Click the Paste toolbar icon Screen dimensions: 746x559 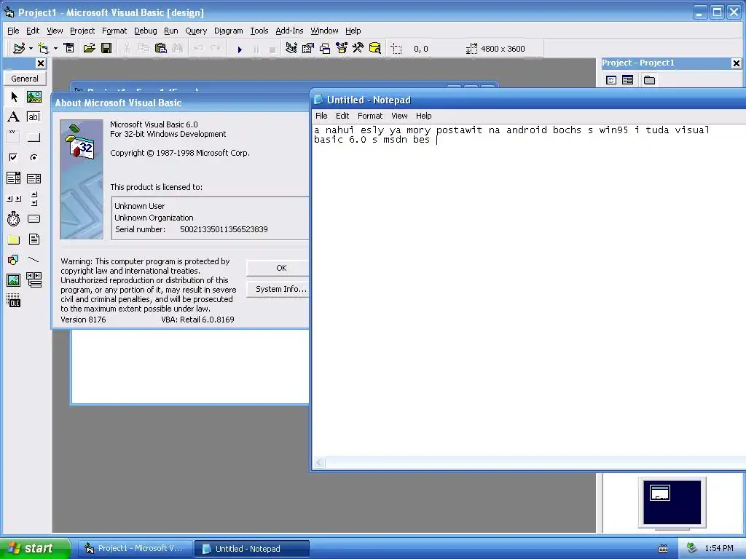point(161,49)
